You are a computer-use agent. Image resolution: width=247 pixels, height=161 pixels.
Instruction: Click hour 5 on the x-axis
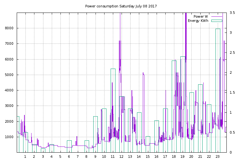click(60, 157)
